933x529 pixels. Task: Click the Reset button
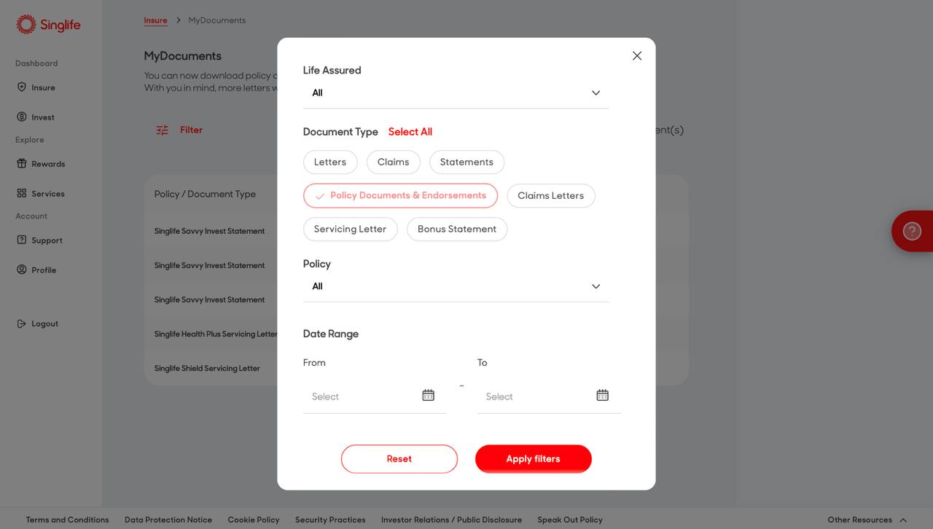399,459
